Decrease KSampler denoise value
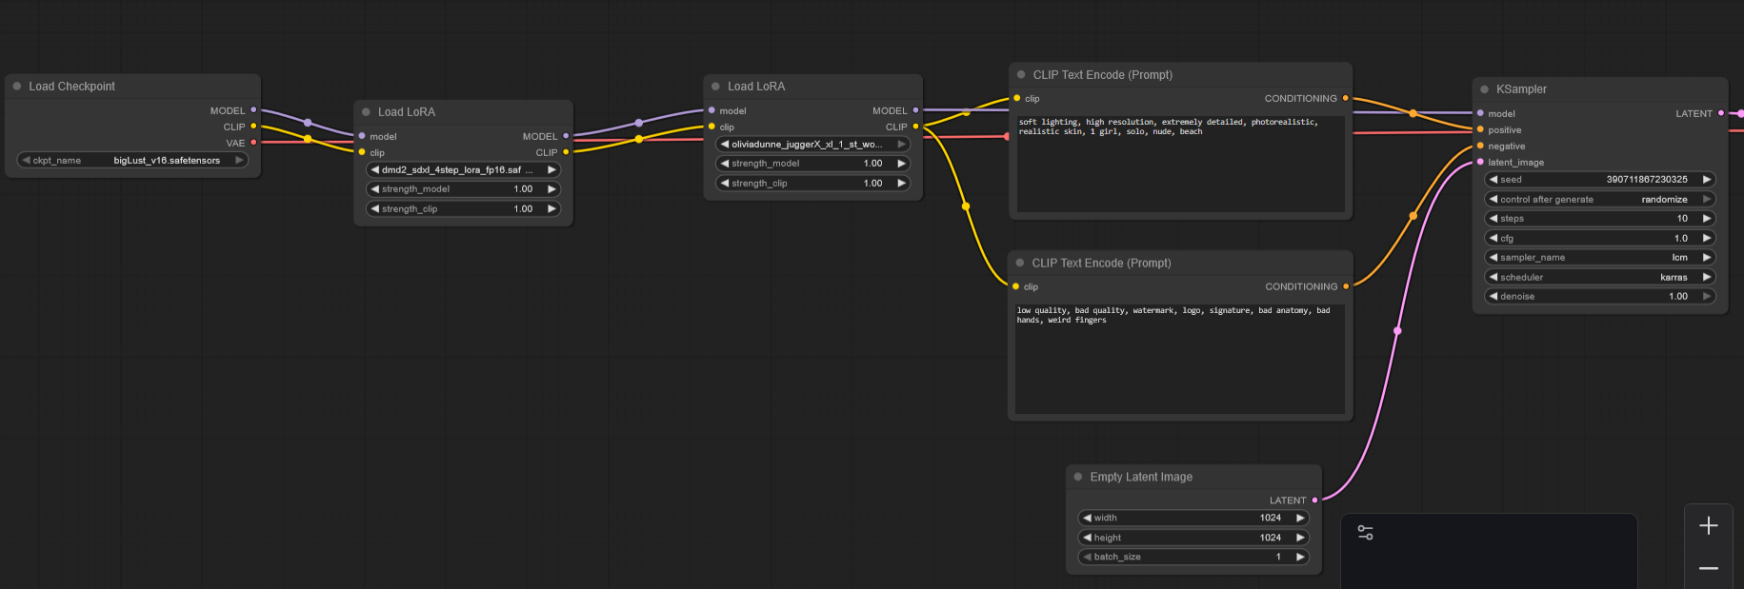Viewport: 1744px width, 589px height. (x=1493, y=296)
